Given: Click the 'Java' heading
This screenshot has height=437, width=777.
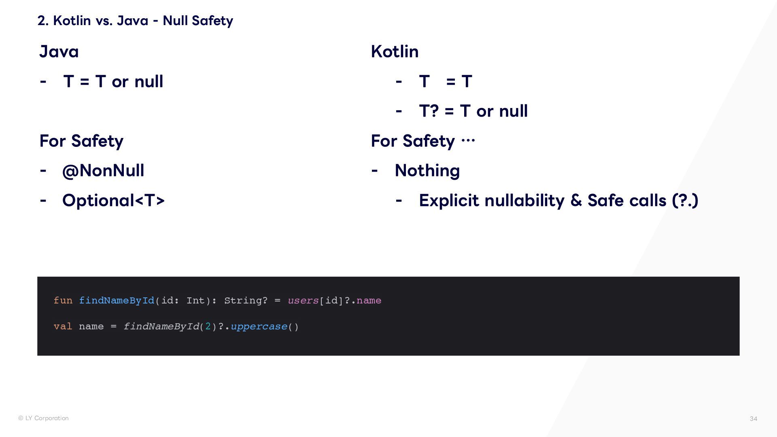Looking at the screenshot, I should pos(59,52).
